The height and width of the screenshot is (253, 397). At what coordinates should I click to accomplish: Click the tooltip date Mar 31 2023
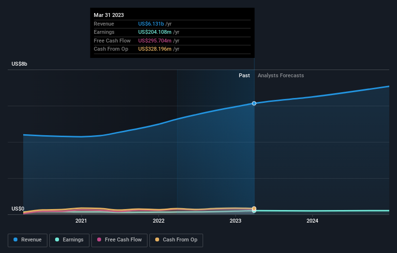point(109,15)
